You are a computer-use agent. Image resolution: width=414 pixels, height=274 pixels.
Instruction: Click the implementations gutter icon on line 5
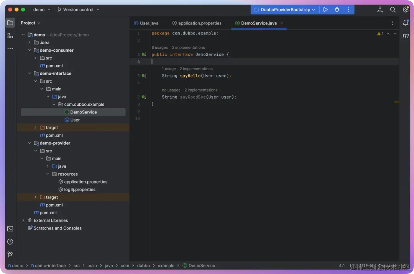click(144, 76)
